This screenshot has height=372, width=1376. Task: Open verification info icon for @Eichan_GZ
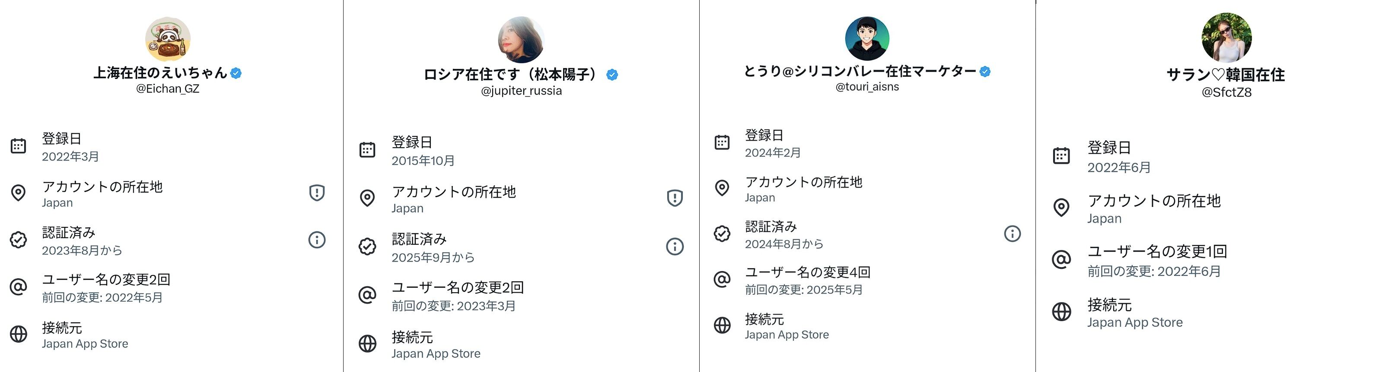click(x=317, y=240)
